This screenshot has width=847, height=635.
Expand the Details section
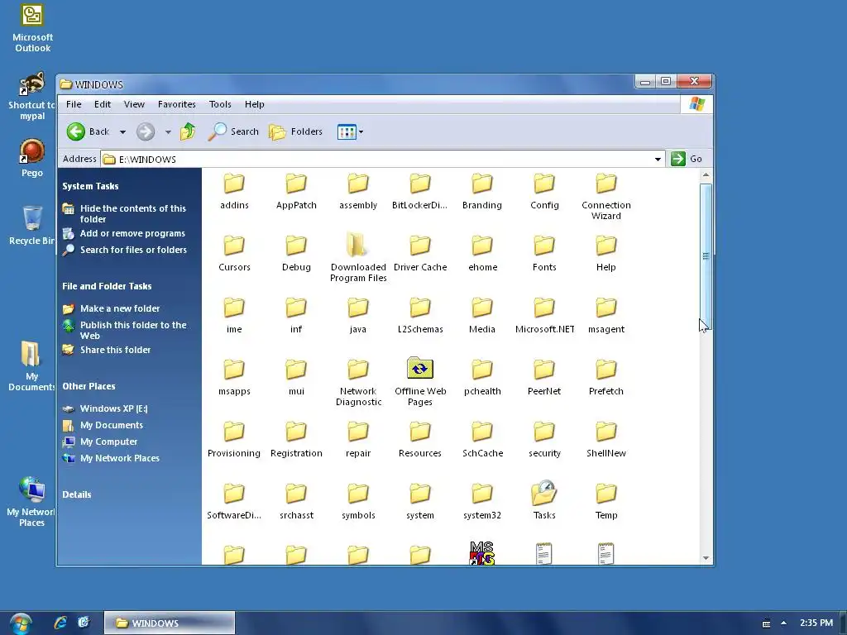[x=77, y=494]
